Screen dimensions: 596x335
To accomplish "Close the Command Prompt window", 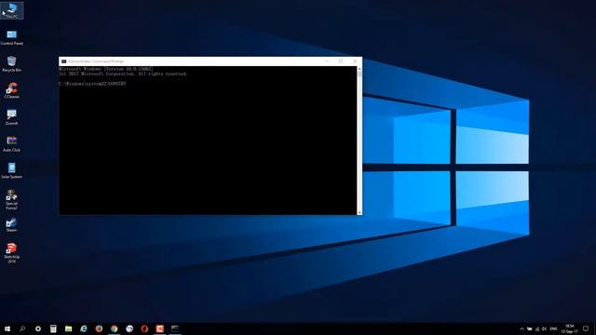I will (x=355, y=61).
